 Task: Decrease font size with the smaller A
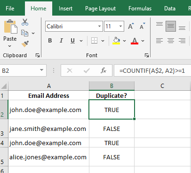click(142, 26)
